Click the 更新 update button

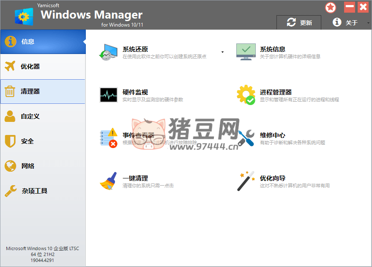tap(299, 23)
